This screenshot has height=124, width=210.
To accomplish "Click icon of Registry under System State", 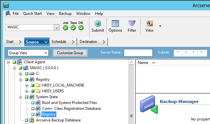I will [x=38, y=114].
